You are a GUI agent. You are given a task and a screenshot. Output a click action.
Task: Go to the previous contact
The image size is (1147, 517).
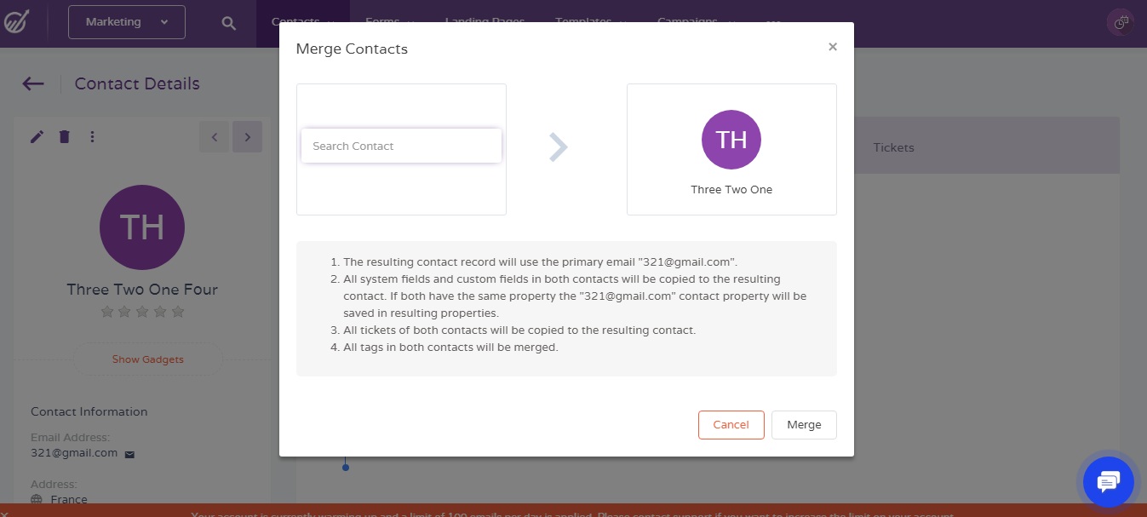214,137
